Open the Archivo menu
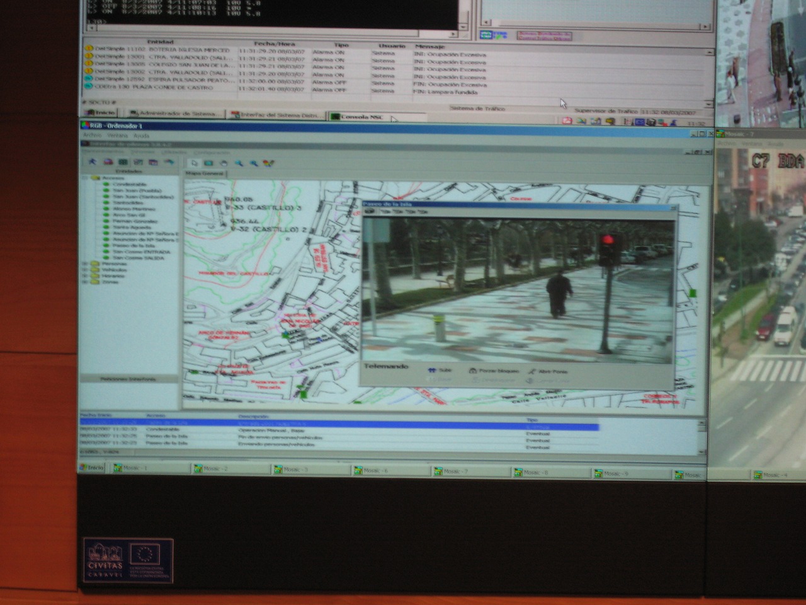 91,135
